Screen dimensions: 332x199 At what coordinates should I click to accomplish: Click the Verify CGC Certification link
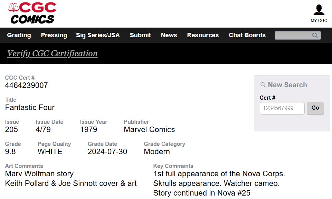tap(52, 53)
